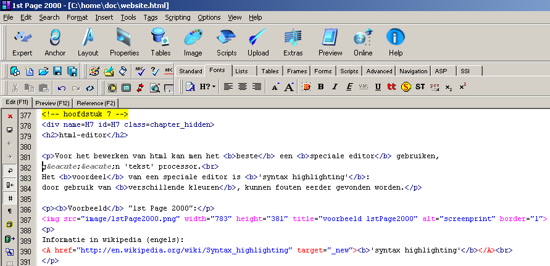Screen dimensions: 550x266
Task: Apply teletype red tt formatting
Action: click(x=391, y=87)
